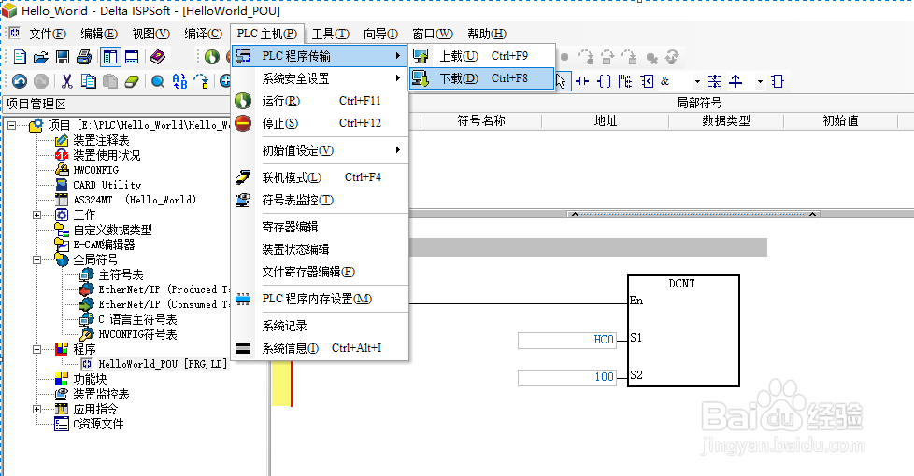Click the A-B Replace icon
Image resolution: width=914 pixels, height=476 pixels.
tap(179, 81)
